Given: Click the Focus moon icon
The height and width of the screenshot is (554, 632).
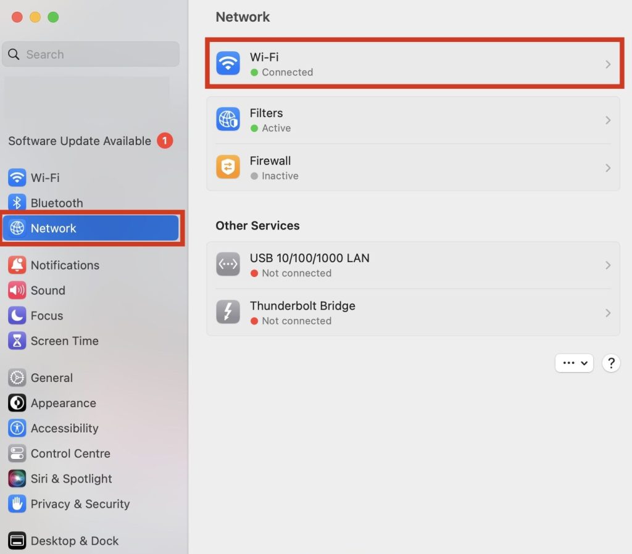Looking at the screenshot, I should click(x=17, y=315).
